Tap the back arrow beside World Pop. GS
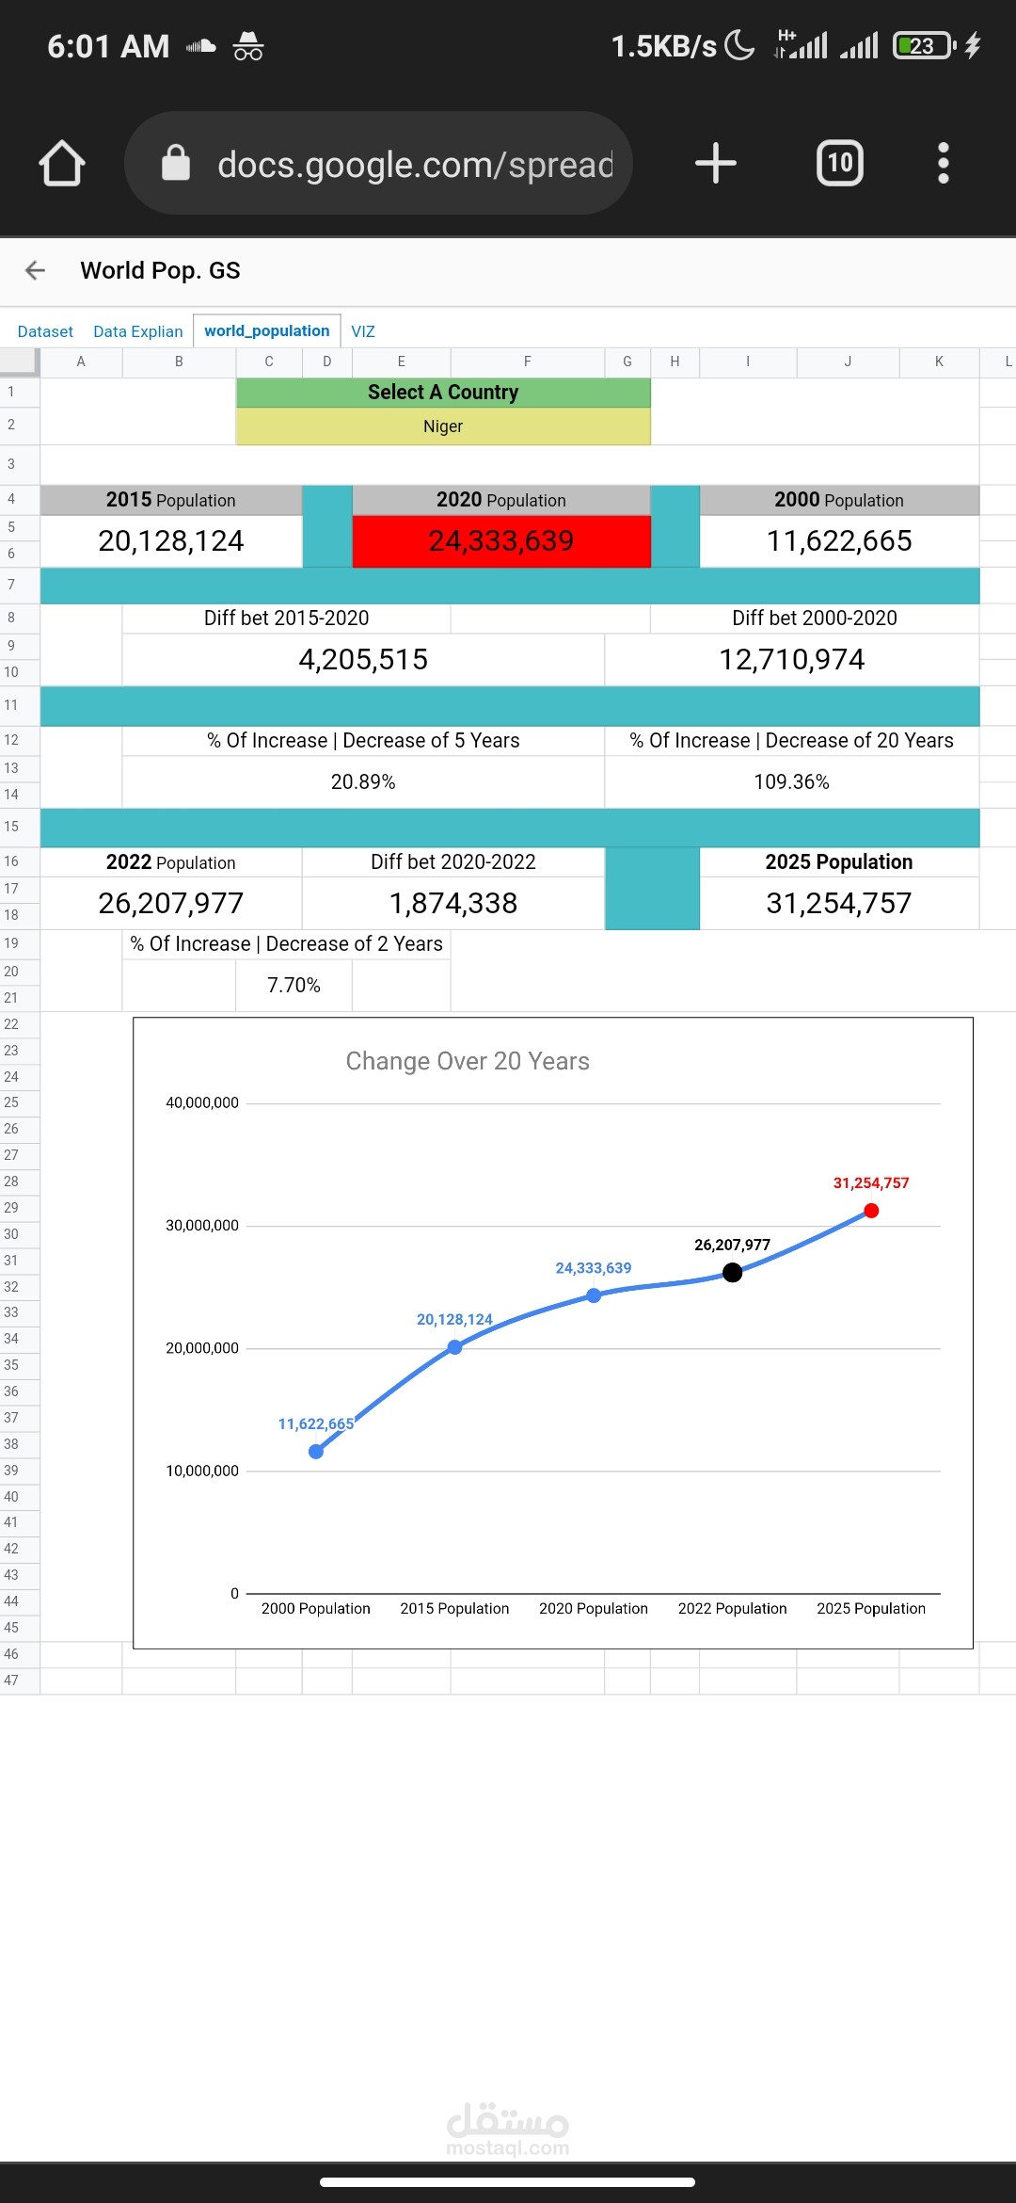Image resolution: width=1016 pixels, height=2203 pixels. 36,271
